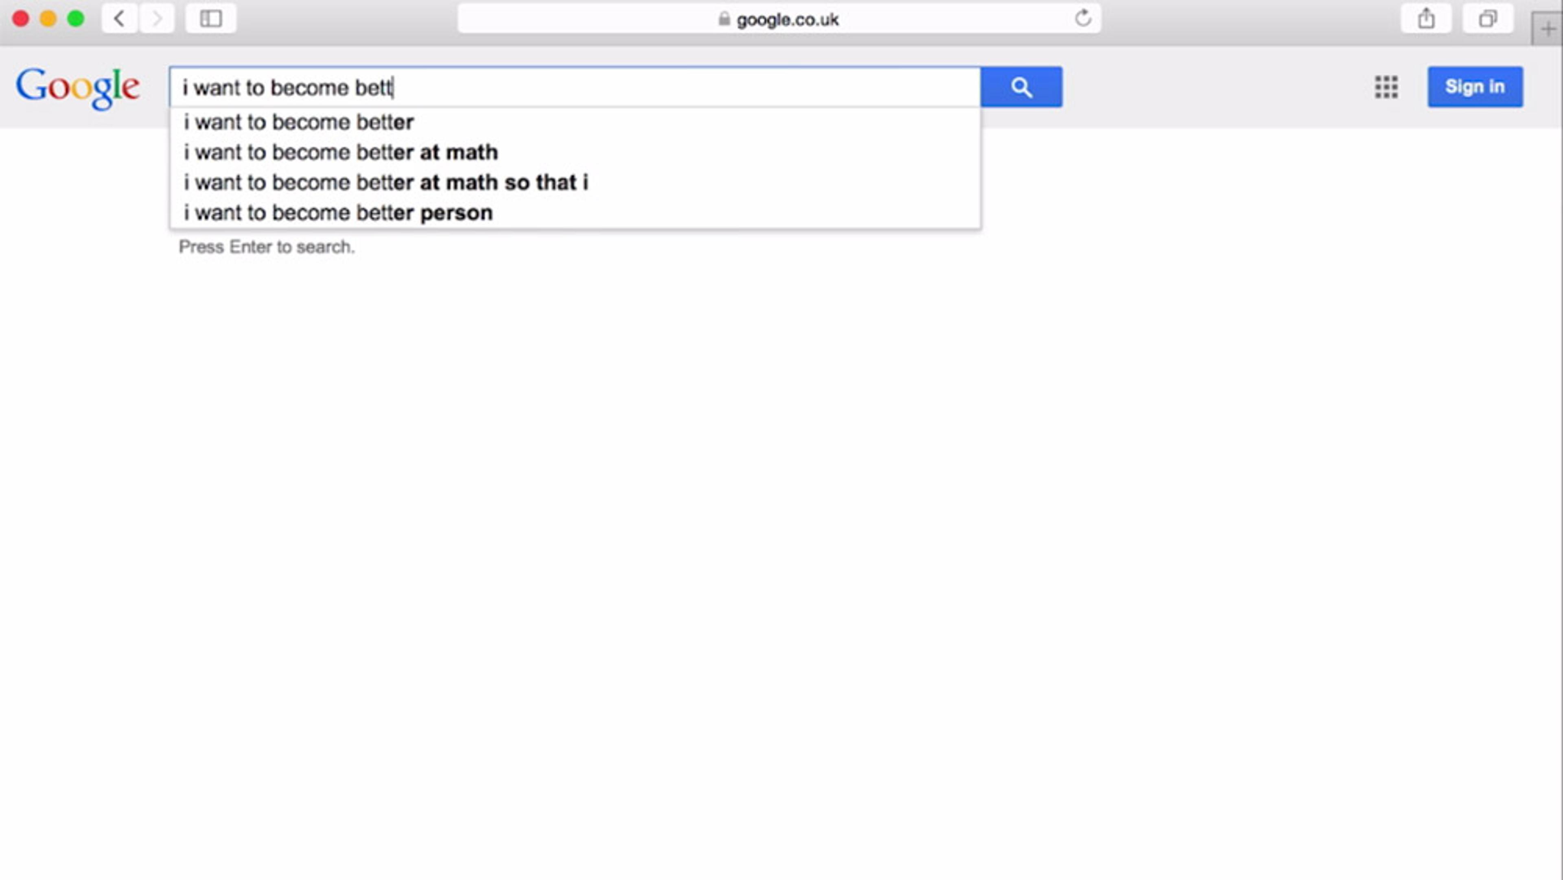Click the forward navigation arrow
This screenshot has height=880, width=1563.
coord(157,18)
